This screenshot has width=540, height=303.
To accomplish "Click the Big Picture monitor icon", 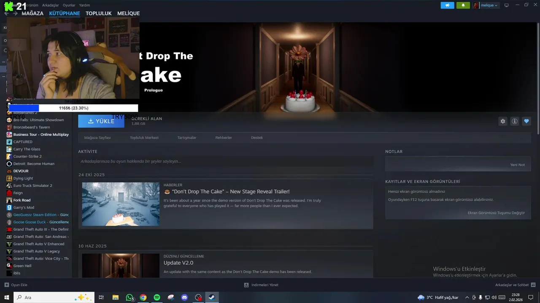I will 507,5.
